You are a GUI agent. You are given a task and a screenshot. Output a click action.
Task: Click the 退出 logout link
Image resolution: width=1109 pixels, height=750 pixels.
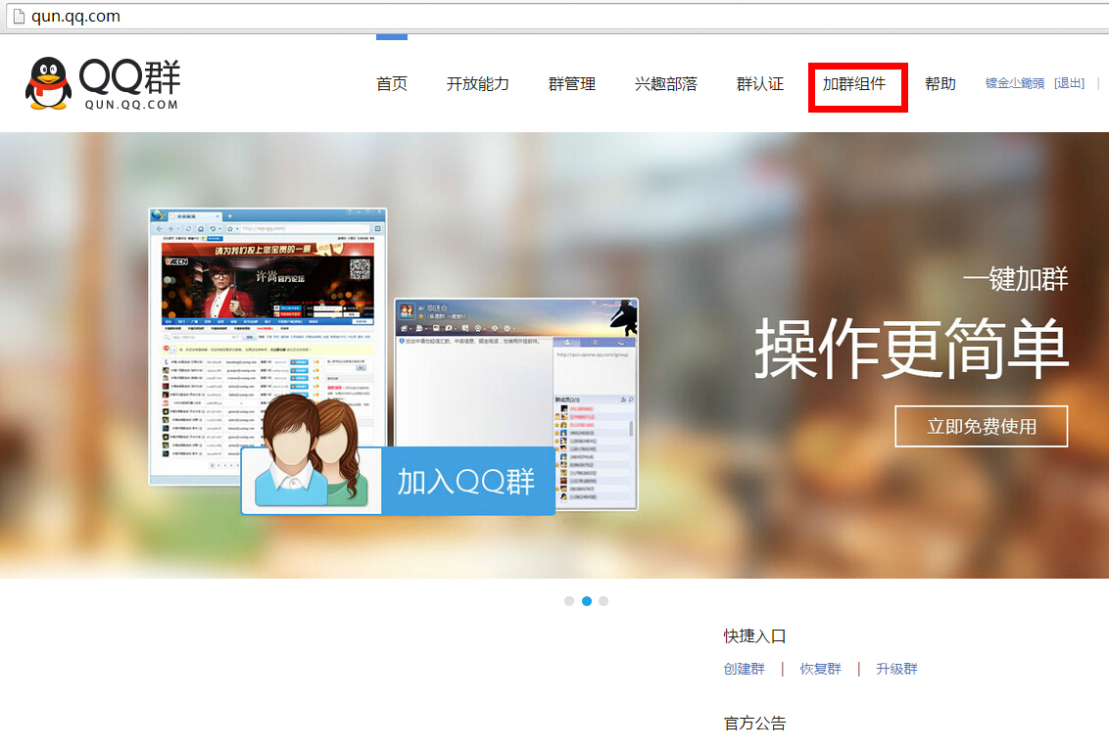(x=1070, y=84)
